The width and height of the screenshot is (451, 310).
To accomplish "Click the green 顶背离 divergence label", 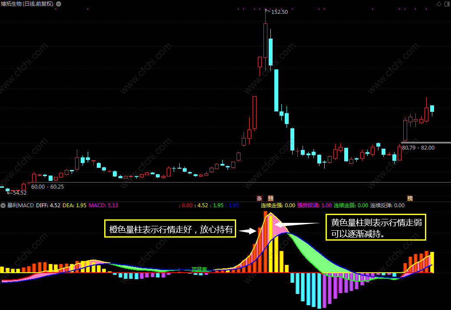I will [x=199, y=269].
